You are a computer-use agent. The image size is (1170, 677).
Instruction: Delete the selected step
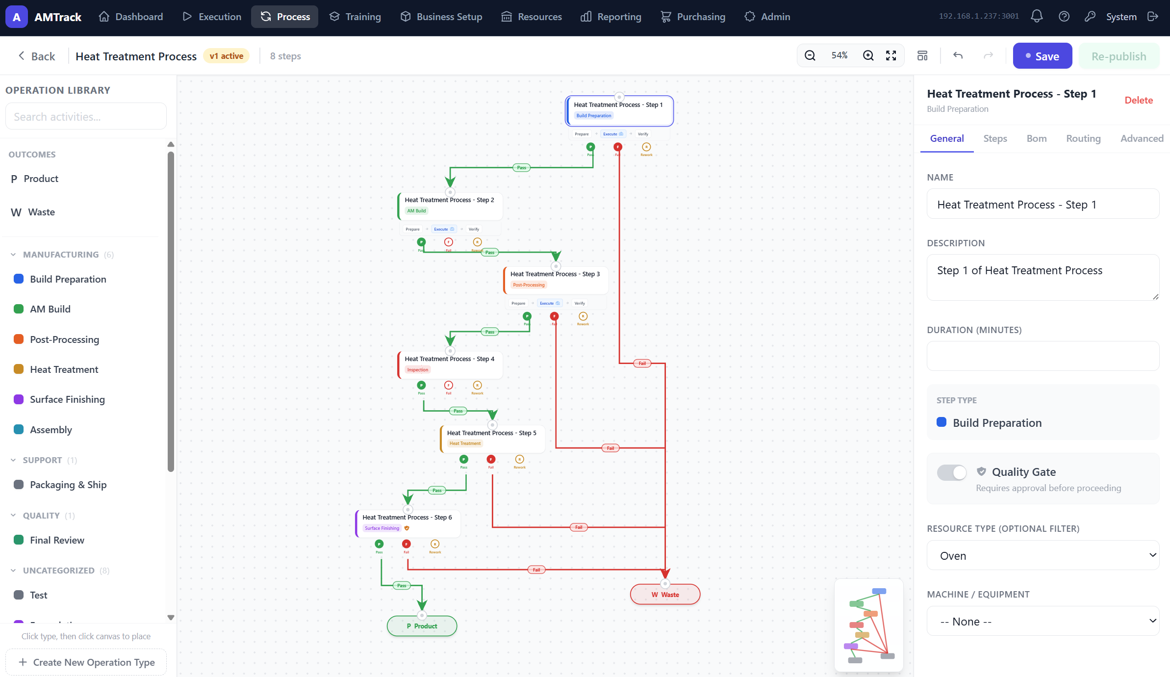pos(1139,100)
